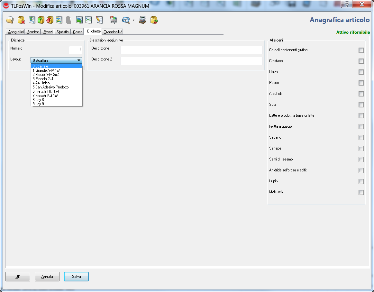
Task: Click the cash register toolbar icon
Action: coord(142,20)
